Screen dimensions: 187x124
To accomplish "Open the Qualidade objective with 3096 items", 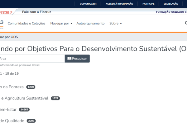I will pyautogui.click(x=12, y=121).
